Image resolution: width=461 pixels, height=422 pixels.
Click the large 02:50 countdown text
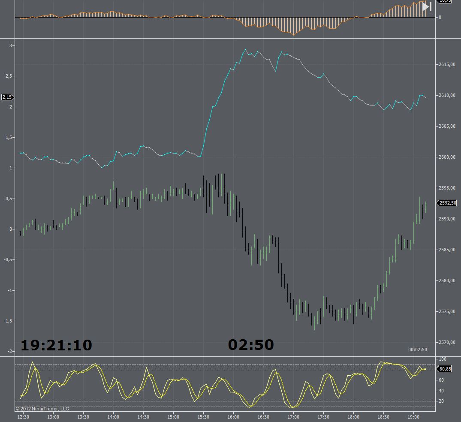(251, 344)
